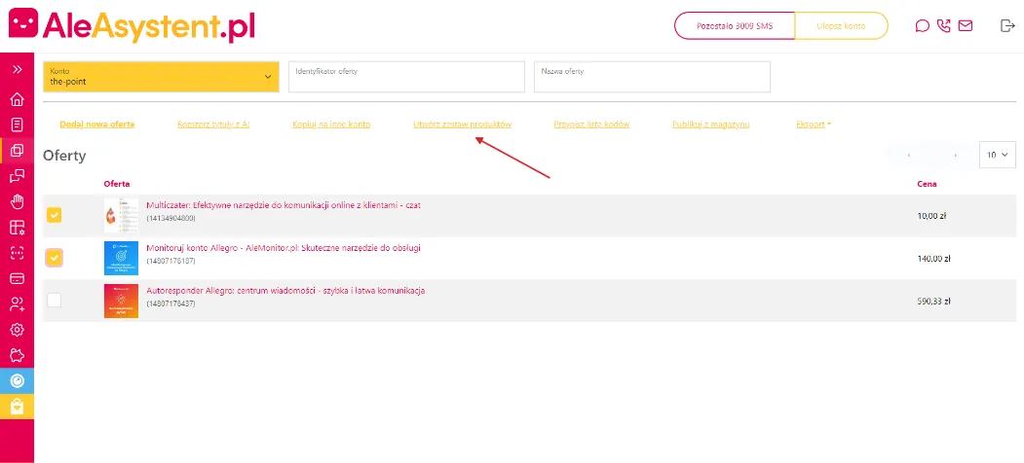Focus the Identyfikator oferty input field
Screen dimensions: 1024x463
[404, 77]
